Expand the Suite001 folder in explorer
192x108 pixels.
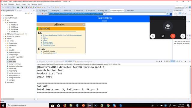click(x=5, y=50)
